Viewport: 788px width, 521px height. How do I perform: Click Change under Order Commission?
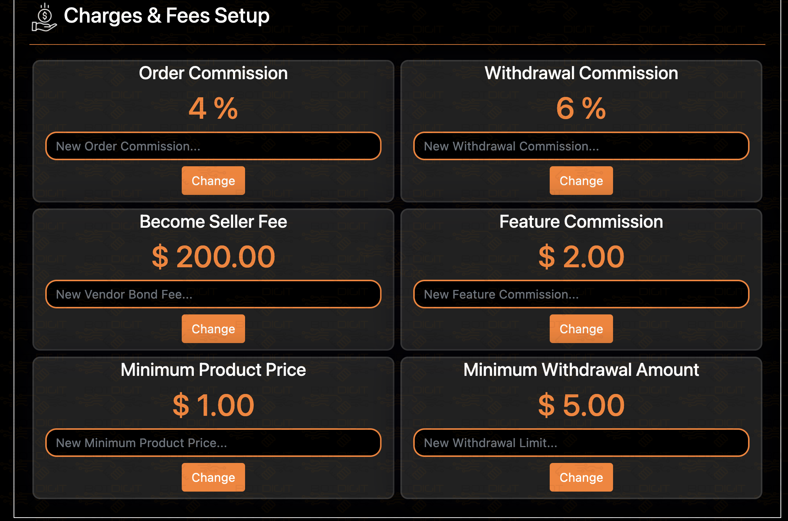(x=213, y=181)
